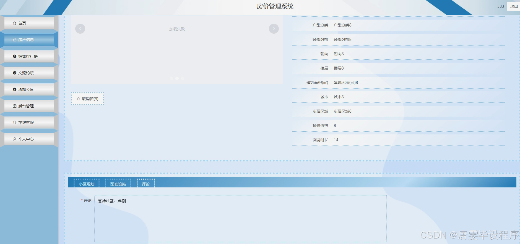The image size is (520, 244).
Task: Click the 退出 logout button
Action: (x=514, y=6)
